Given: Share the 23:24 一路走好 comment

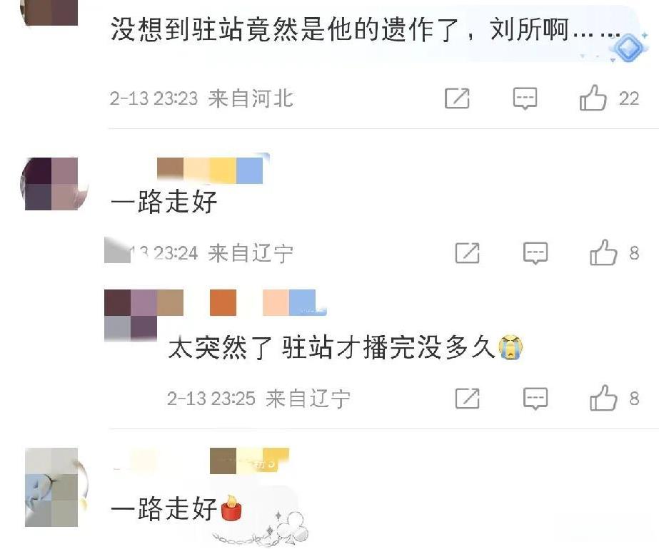Looking at the screenshot, I should coord(468,252).
